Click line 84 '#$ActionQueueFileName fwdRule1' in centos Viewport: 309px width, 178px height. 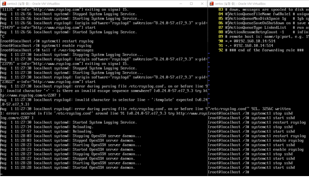coord(264,14)
